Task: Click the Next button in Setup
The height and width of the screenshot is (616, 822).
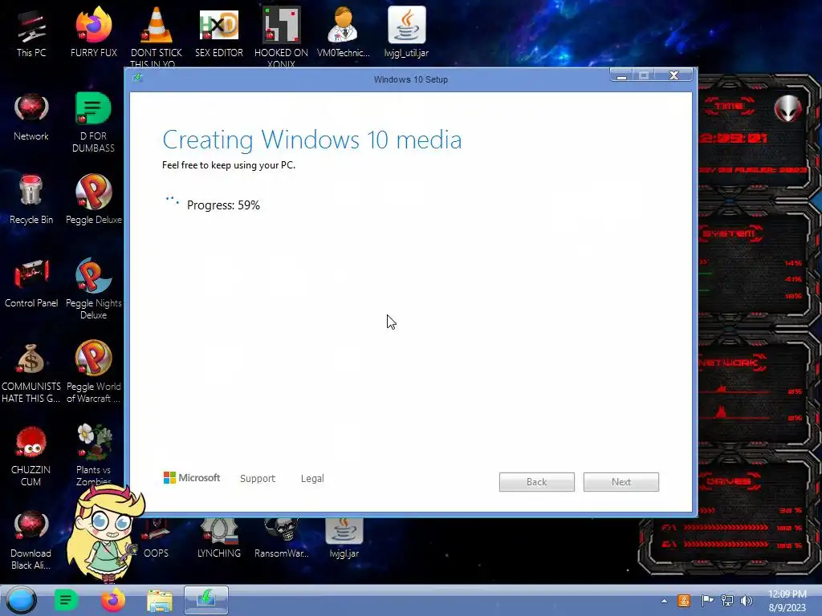Action: [x=621, y=482]
